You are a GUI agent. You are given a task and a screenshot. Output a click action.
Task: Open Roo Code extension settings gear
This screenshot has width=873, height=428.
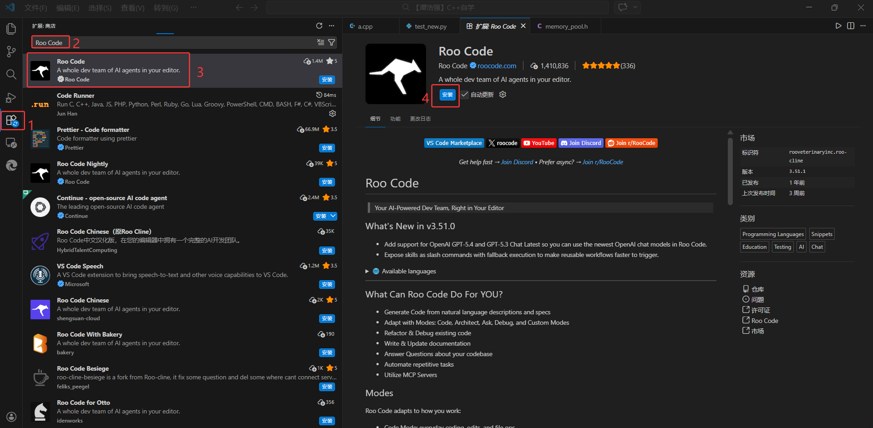click(502, 95)
